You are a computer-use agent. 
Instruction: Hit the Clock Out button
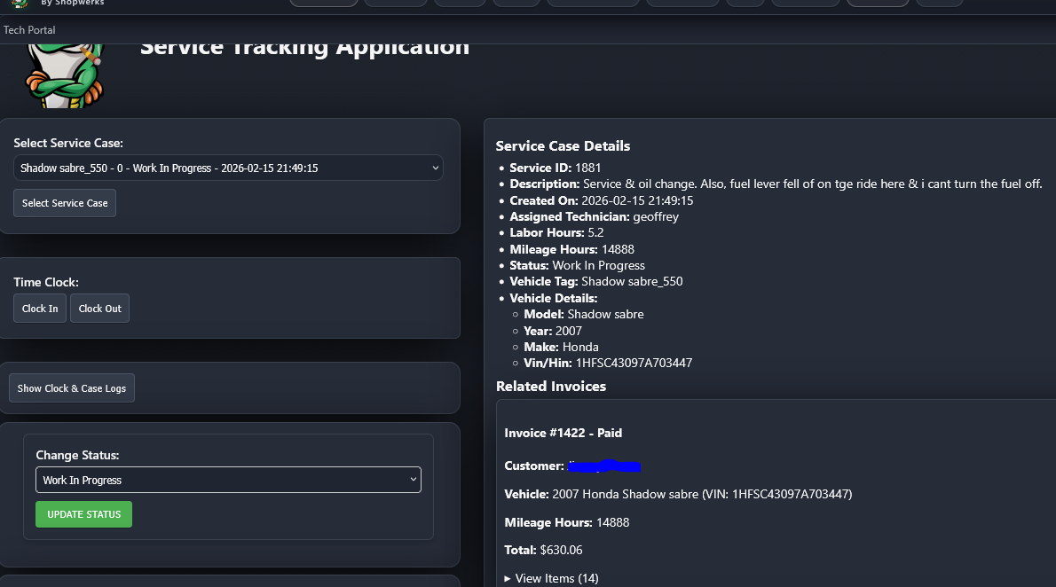[x=99, y=309]
